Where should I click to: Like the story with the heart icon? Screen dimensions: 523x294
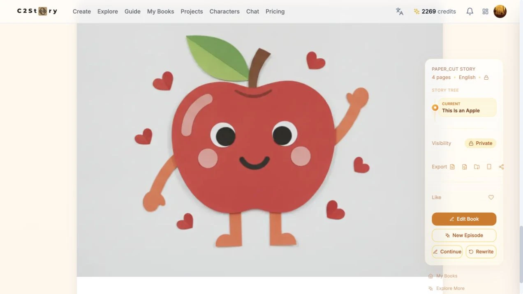click(x=491, y=198)
